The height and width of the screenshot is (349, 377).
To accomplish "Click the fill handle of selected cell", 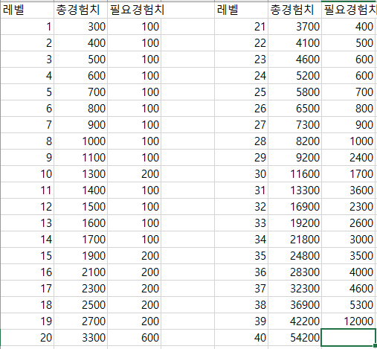I will (x=376, y=345).
